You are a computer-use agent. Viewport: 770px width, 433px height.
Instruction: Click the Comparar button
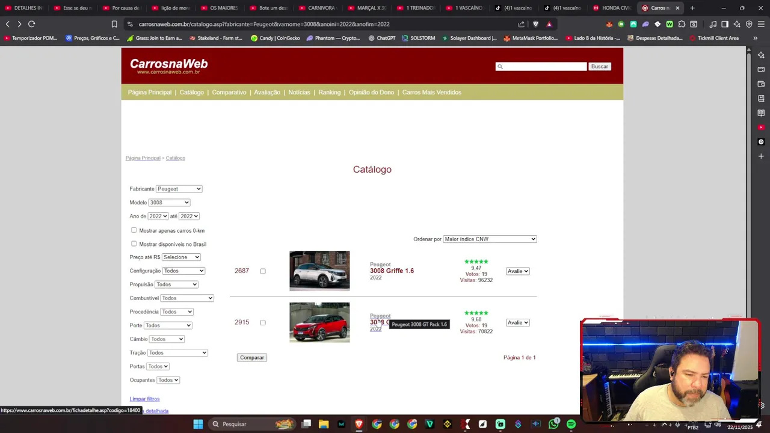(x=252, y=357)
